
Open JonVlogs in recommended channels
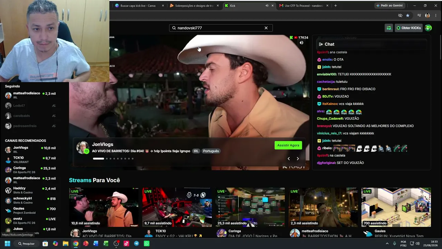tap(30, 150)
